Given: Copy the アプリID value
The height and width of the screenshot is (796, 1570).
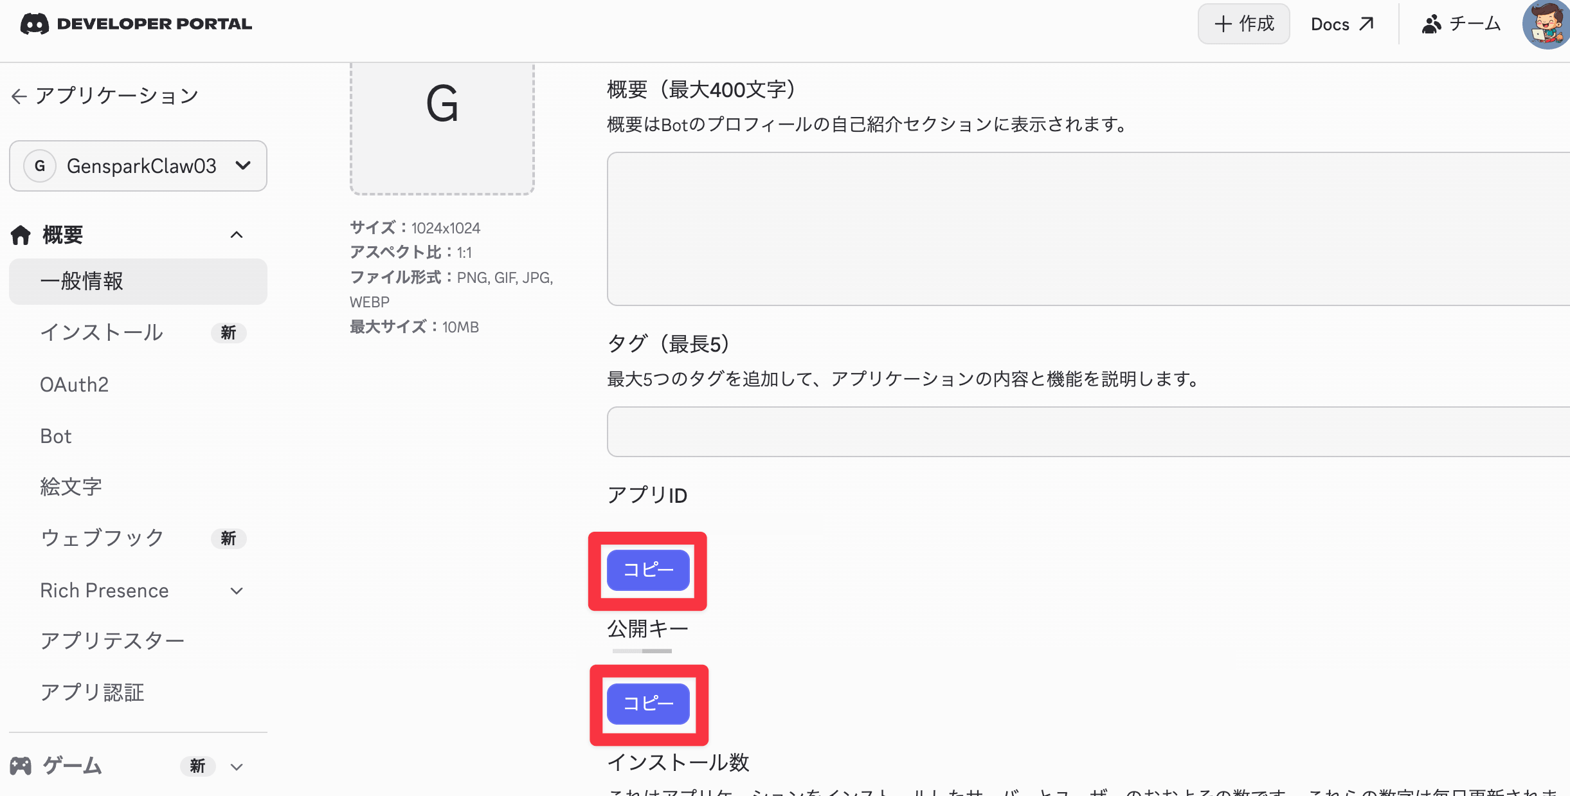Looking at the screenshot, I should [x=648, y=570].
